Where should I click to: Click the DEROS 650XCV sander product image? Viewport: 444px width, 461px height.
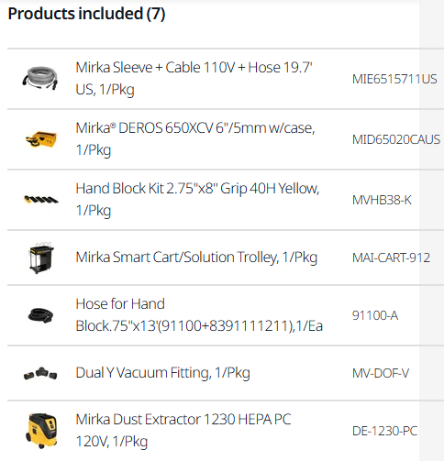(x=40, y=139)
